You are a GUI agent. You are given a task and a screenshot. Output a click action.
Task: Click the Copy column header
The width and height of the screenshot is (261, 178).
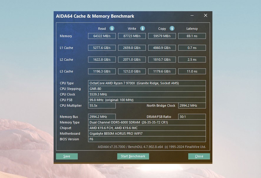(162, 29)
